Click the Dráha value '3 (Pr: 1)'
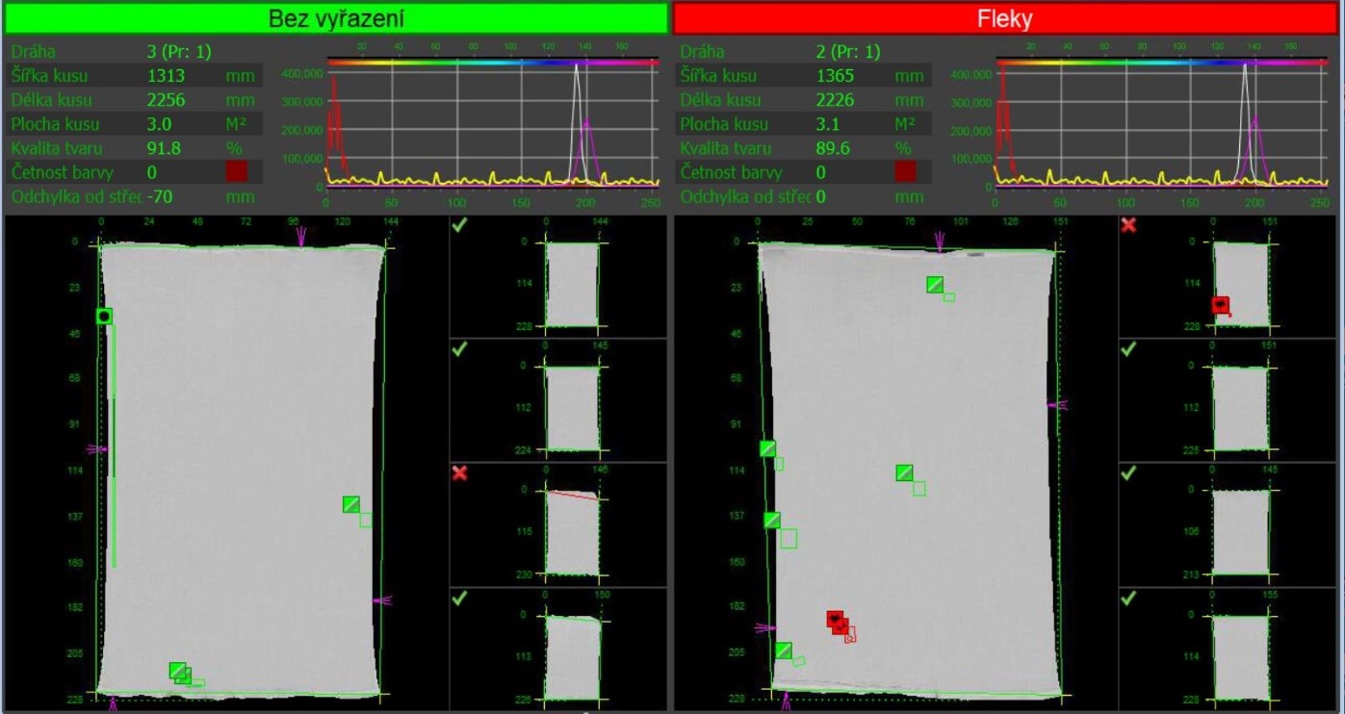The width and height of the screenshot is (1345, 714). pos(179,52)
